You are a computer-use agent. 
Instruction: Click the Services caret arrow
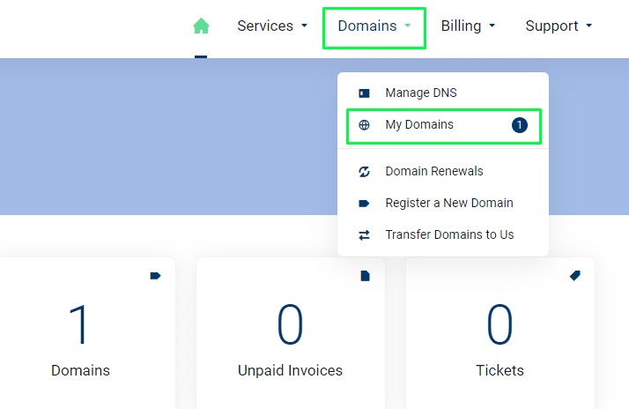[304, 26]
